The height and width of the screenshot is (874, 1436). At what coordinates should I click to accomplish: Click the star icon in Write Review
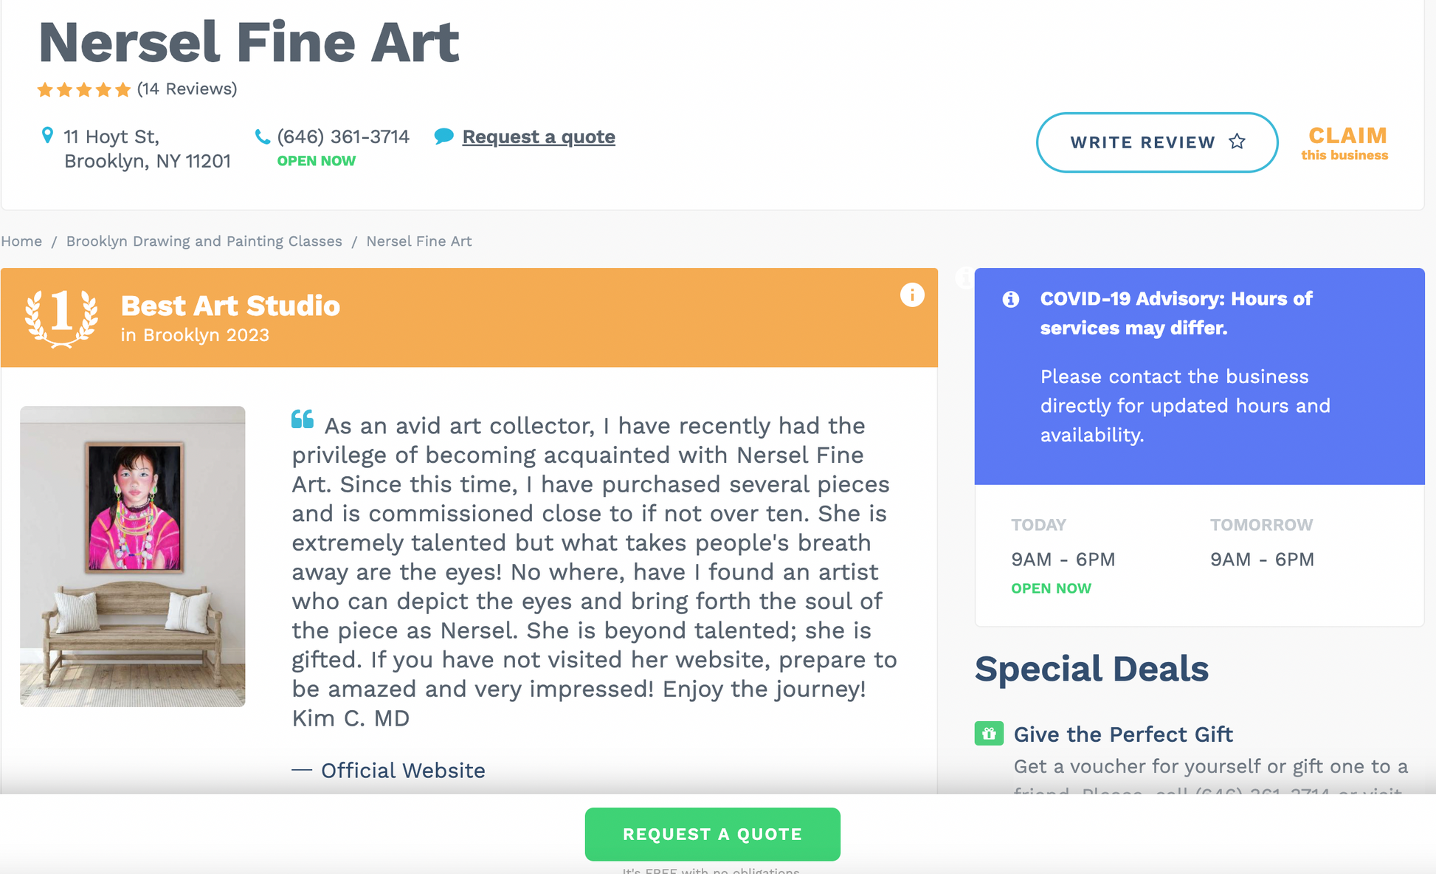(x=1237, y=142)
